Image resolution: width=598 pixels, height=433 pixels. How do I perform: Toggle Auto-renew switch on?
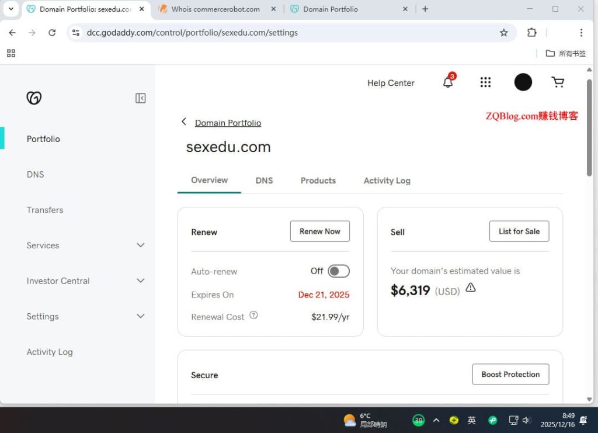(338, 271)
